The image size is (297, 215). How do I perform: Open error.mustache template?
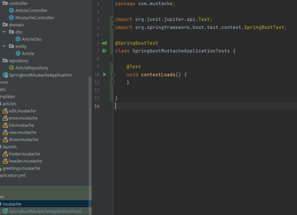click(x=23, y=118)
